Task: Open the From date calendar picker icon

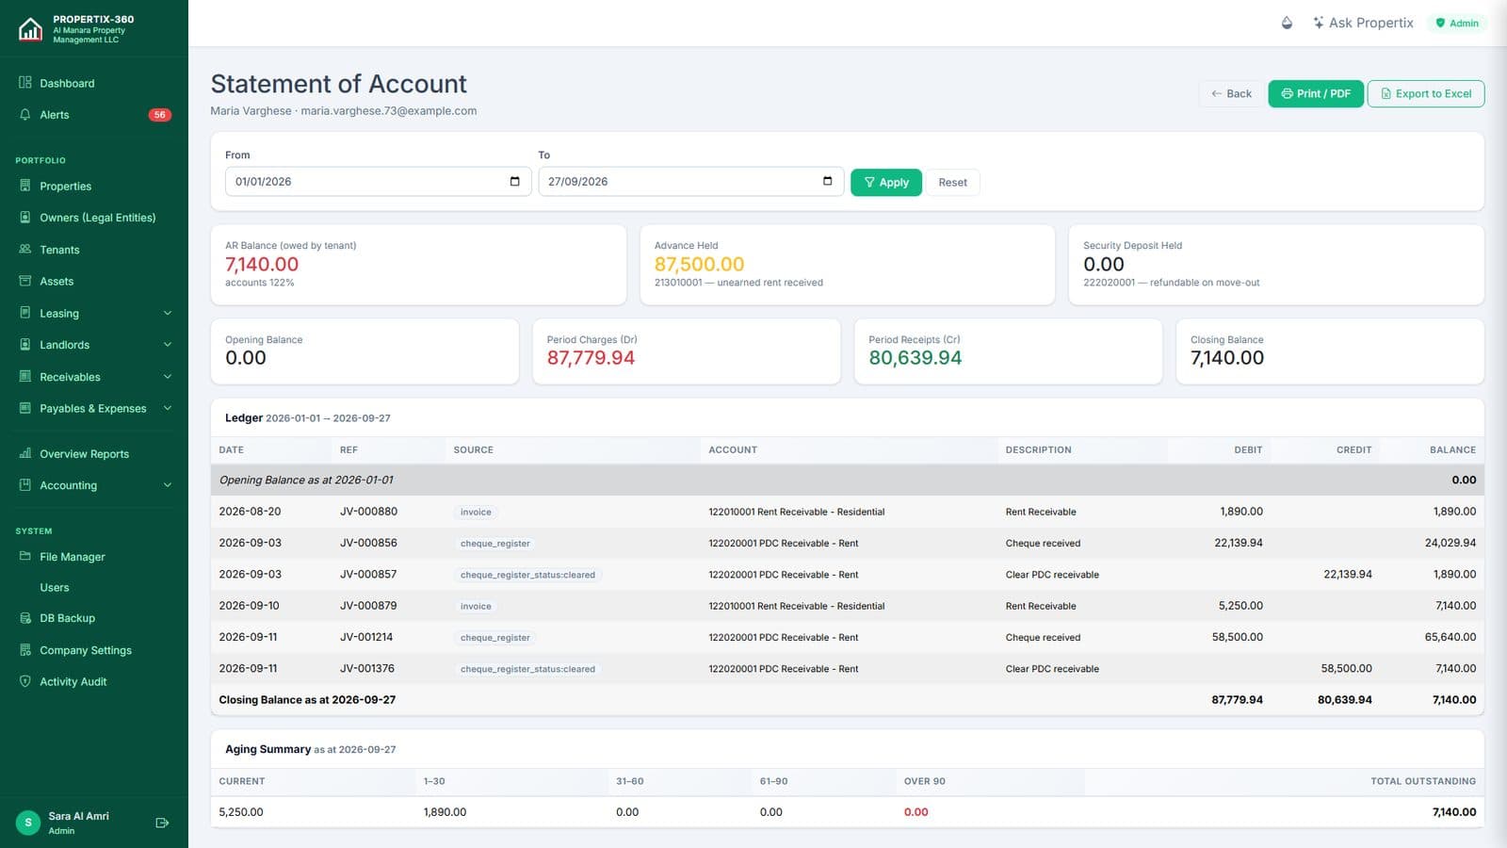Action: pos(514,182)
